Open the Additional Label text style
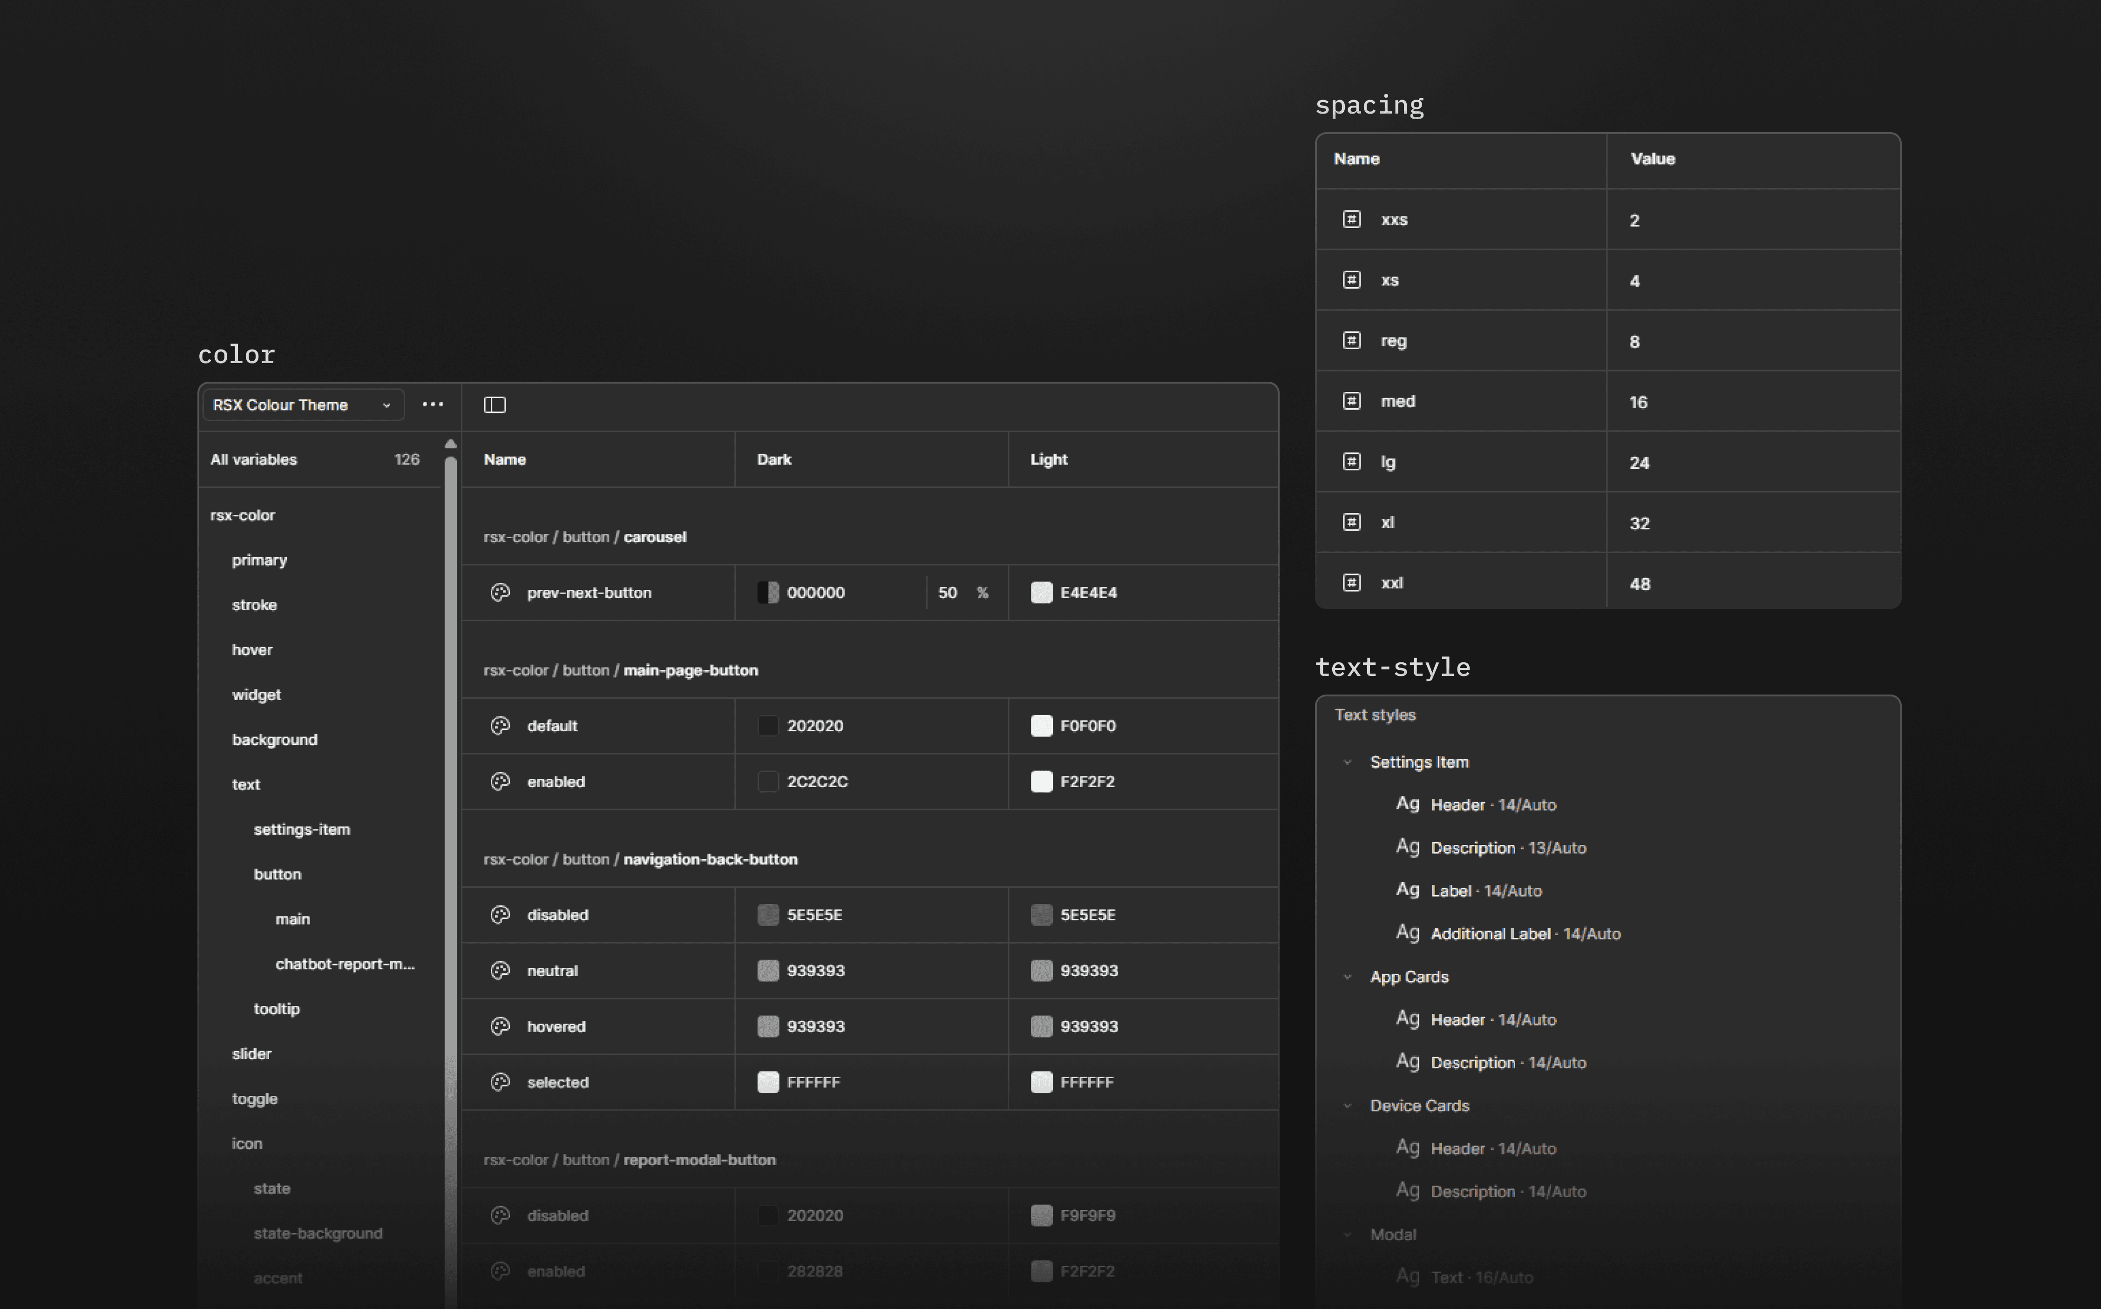 1490,933
